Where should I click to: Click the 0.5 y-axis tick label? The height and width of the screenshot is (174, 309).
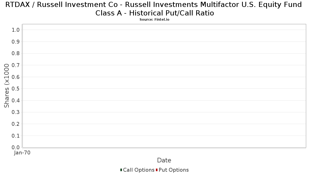coord(16,89)
